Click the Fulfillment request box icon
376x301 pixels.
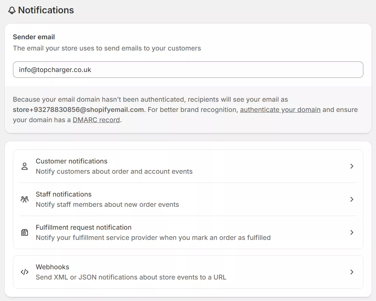point(25,233)
